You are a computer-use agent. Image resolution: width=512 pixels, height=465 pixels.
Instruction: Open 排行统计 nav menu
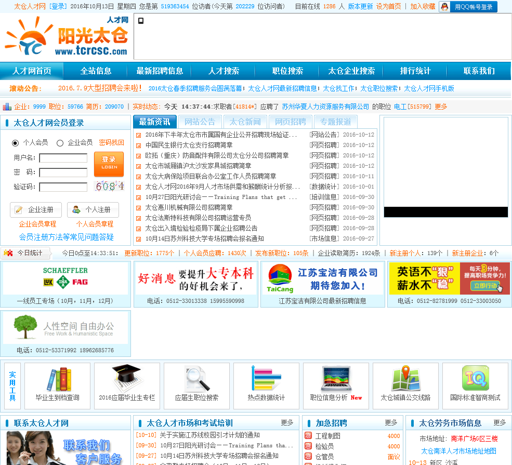point(415,71)
